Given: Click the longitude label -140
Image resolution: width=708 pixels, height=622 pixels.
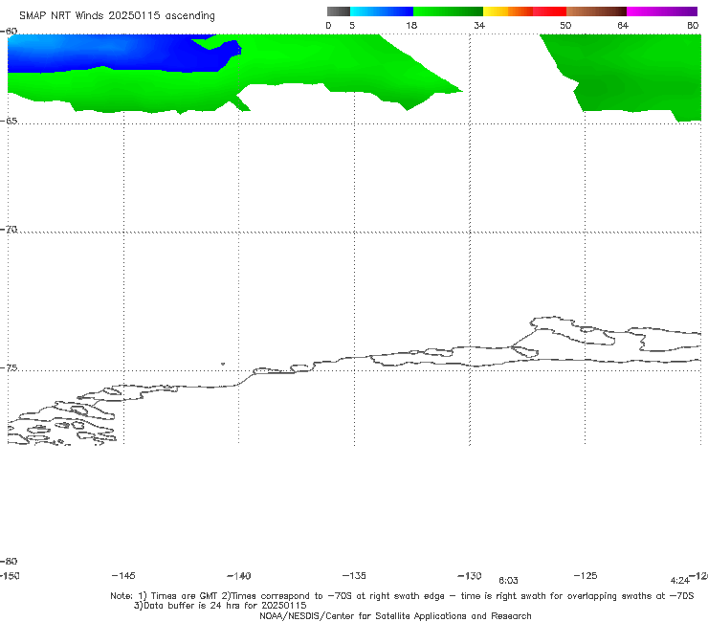Looking at the screenshot, I should coord(239,575).
